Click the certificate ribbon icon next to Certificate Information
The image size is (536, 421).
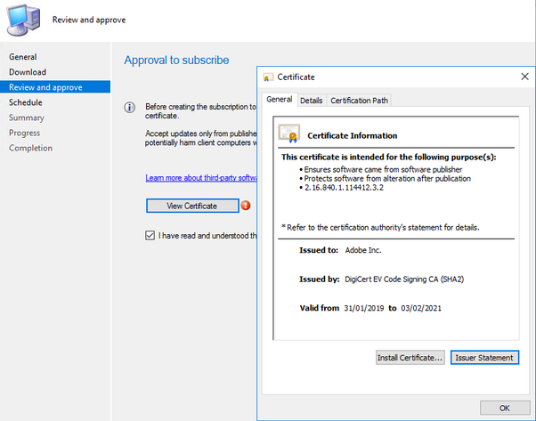click(x=289, y=134)
